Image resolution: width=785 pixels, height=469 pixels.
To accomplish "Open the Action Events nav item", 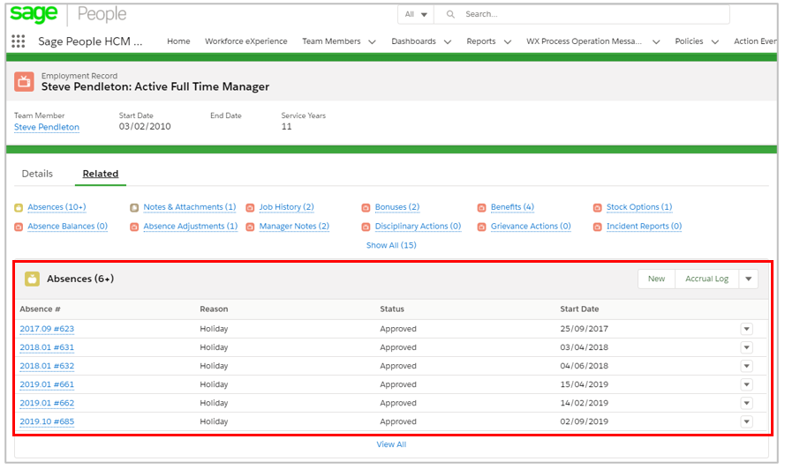I will coord(755,41).
